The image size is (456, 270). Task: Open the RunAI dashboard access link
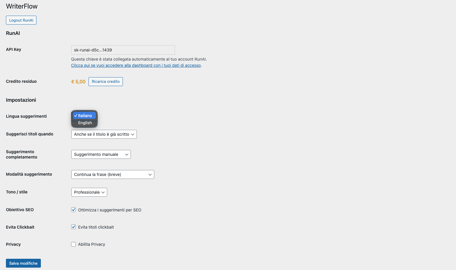point(136,65)
